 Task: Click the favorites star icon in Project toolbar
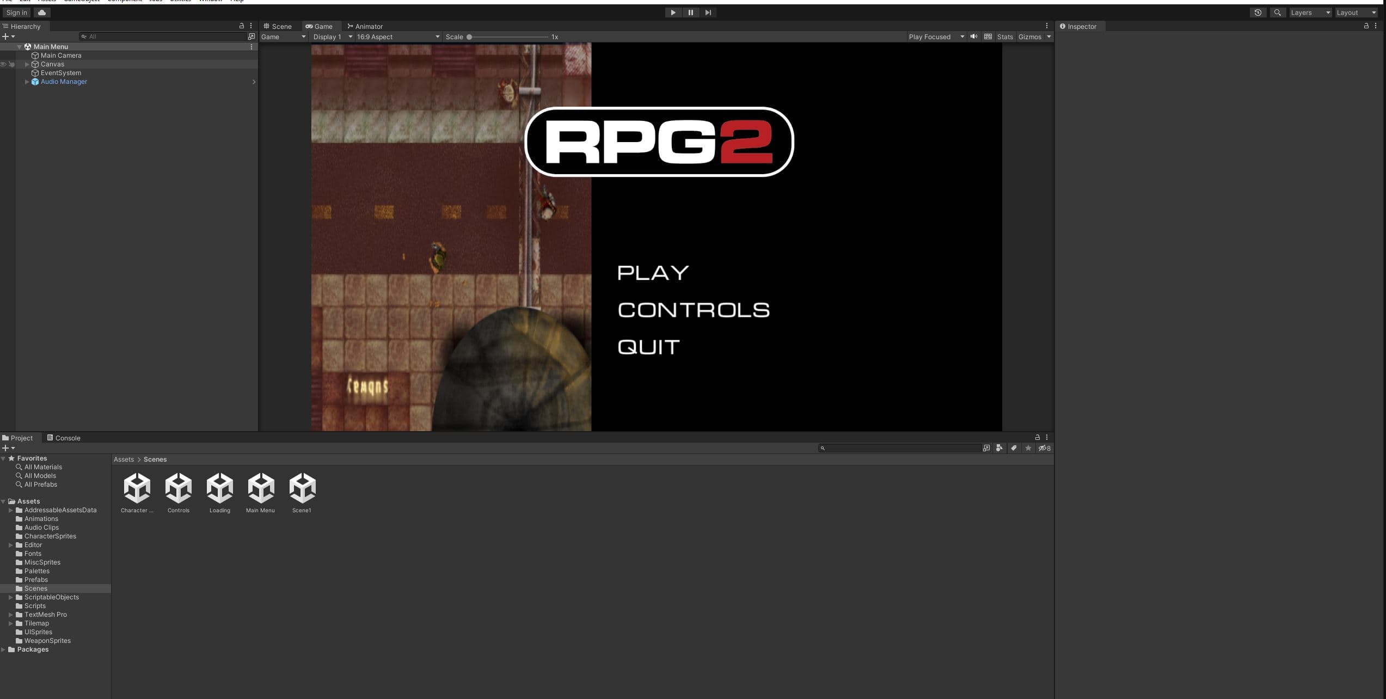pos(1028,448)
